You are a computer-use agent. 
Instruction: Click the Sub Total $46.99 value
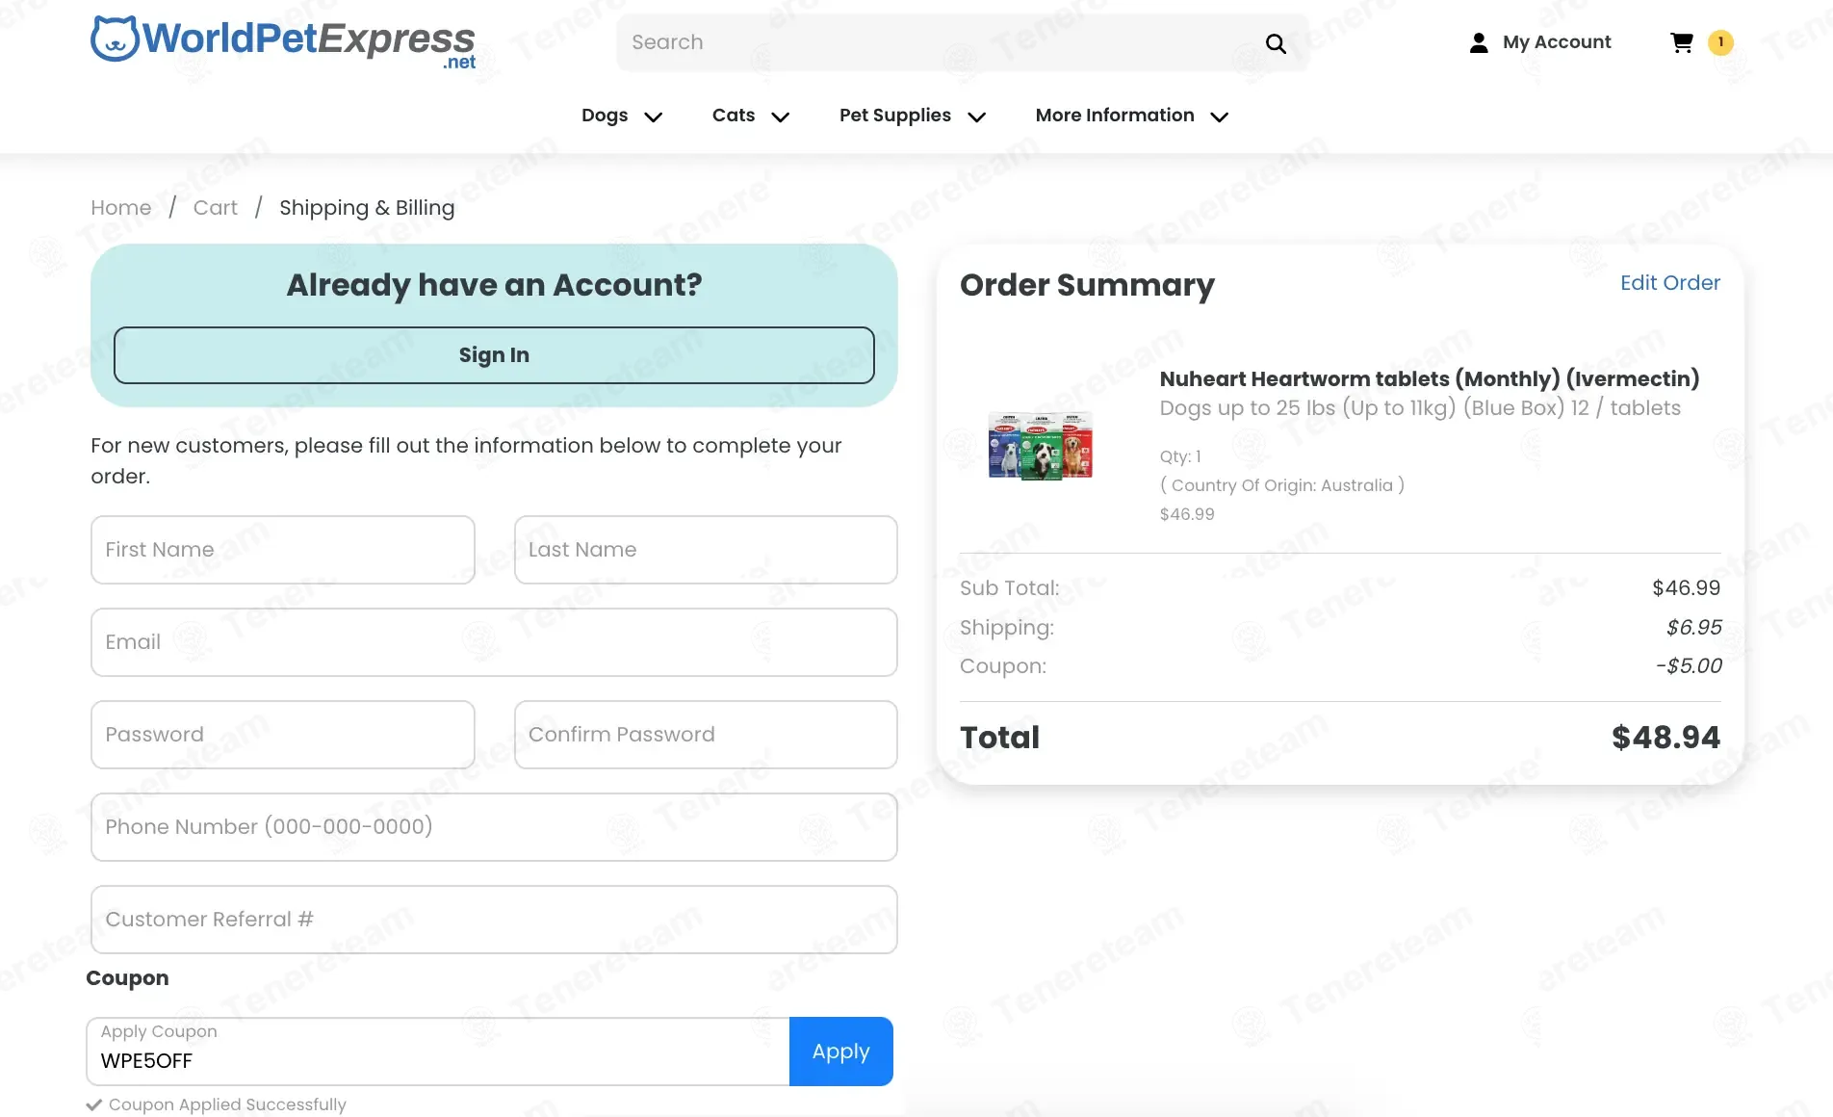[x=1687, y=588]
